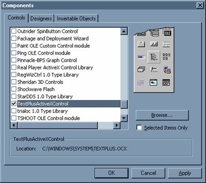Toggle the Selected Items Only checkbox
The image size is (206, 183).
[x=139, y=128]
